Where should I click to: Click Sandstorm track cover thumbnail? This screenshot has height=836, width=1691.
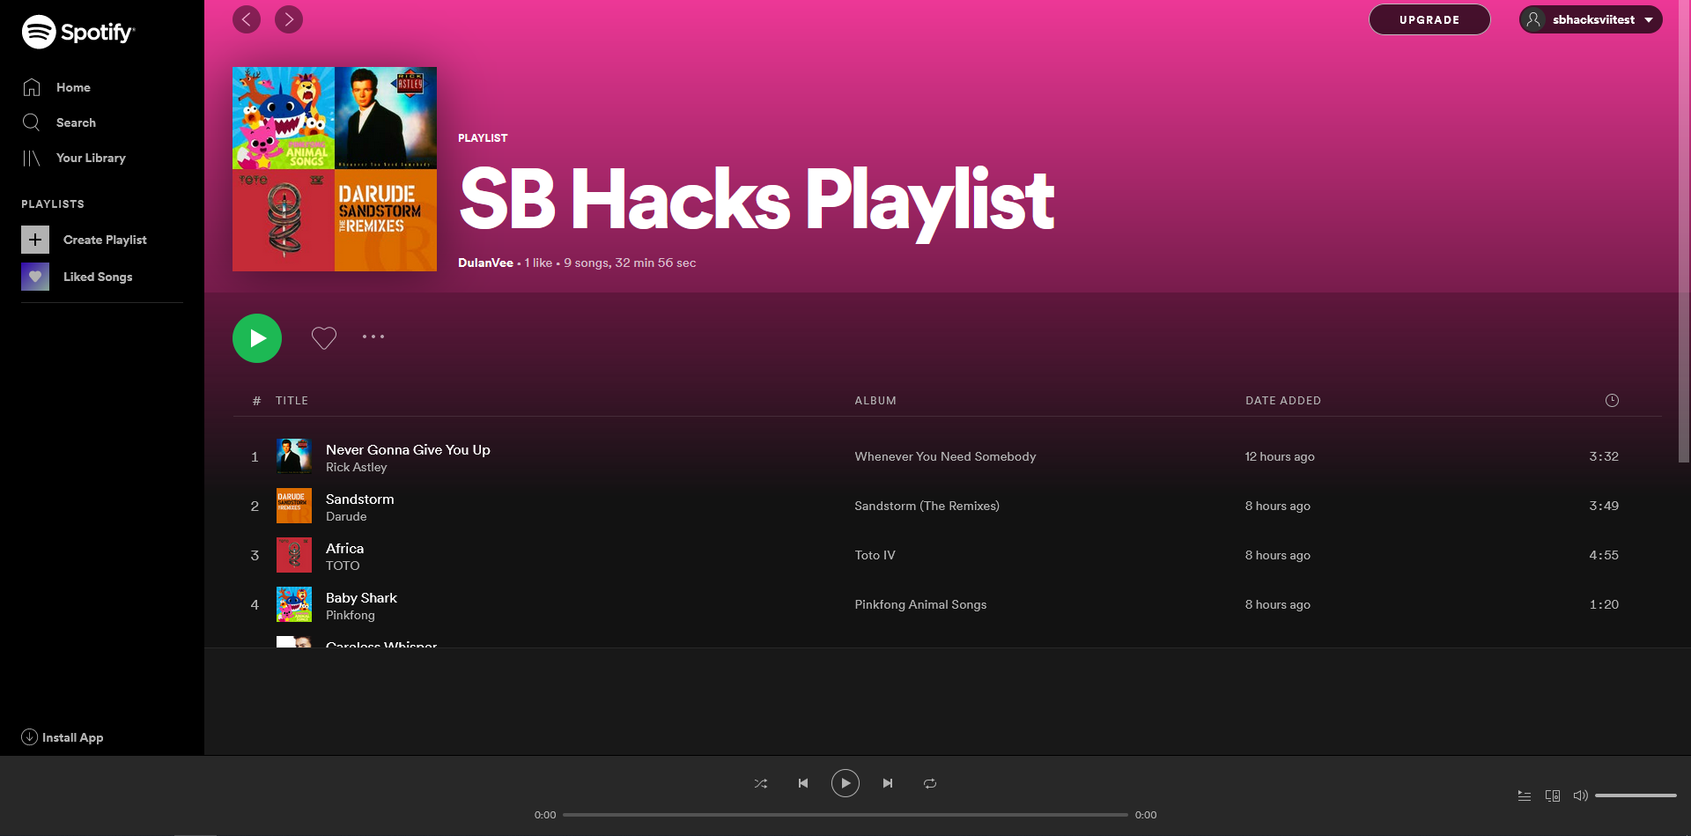pos(294,506)
